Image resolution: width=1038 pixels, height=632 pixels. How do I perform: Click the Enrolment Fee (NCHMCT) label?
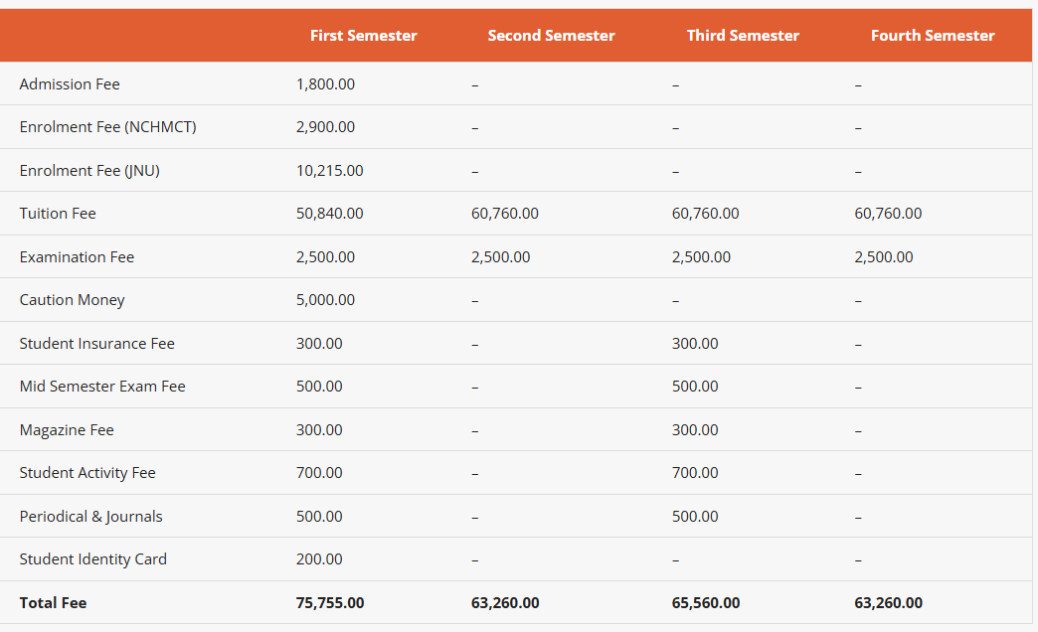point(107,127)
